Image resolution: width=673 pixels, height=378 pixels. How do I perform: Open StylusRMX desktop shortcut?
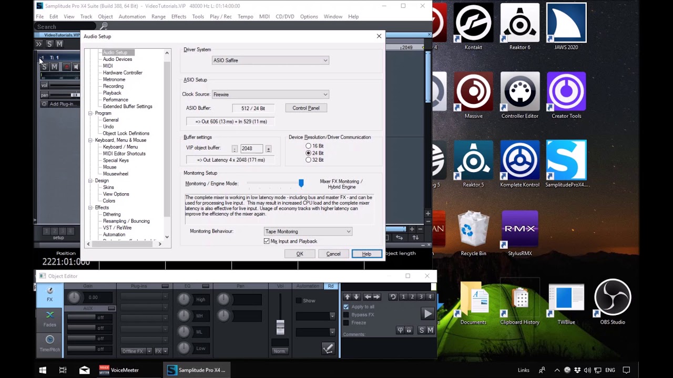click(x=519, y=233)
